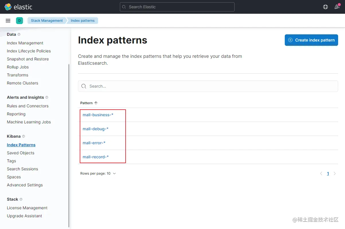This screenshot has height=229, width=345.
Task: Open the mall-record-* index pattern
Action: pyautogui.click(x=95, y=157)
